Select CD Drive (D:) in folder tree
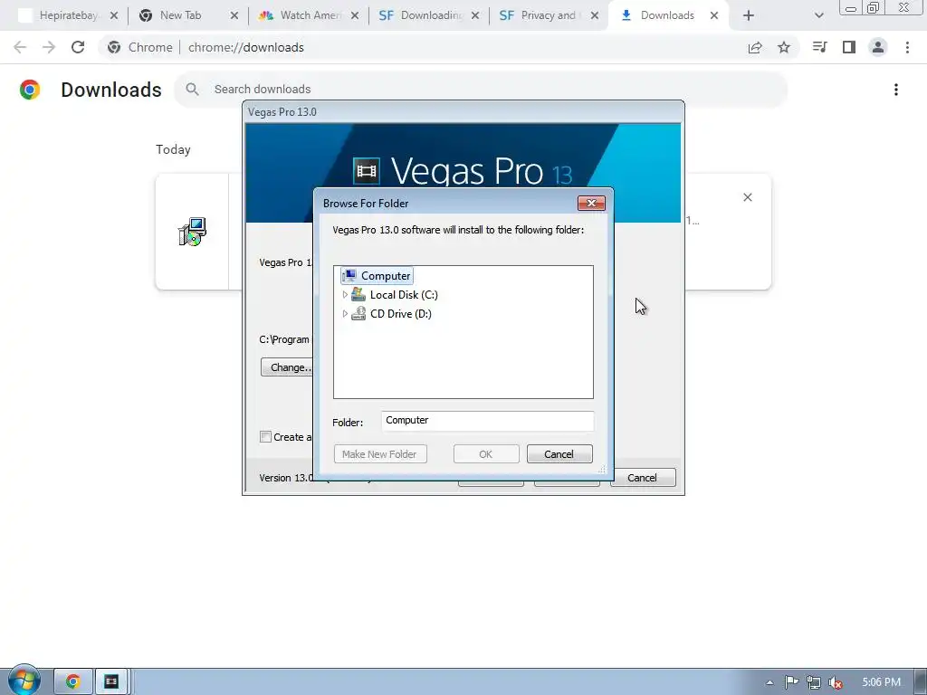The width and height of the screenshot is (927, 695). coord(401,314)
